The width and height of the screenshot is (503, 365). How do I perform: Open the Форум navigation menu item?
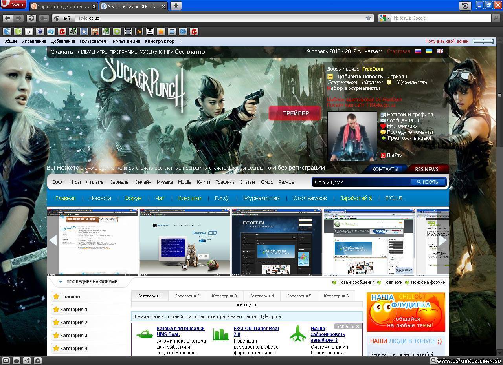pyautogui.click(x=133, y=198)
